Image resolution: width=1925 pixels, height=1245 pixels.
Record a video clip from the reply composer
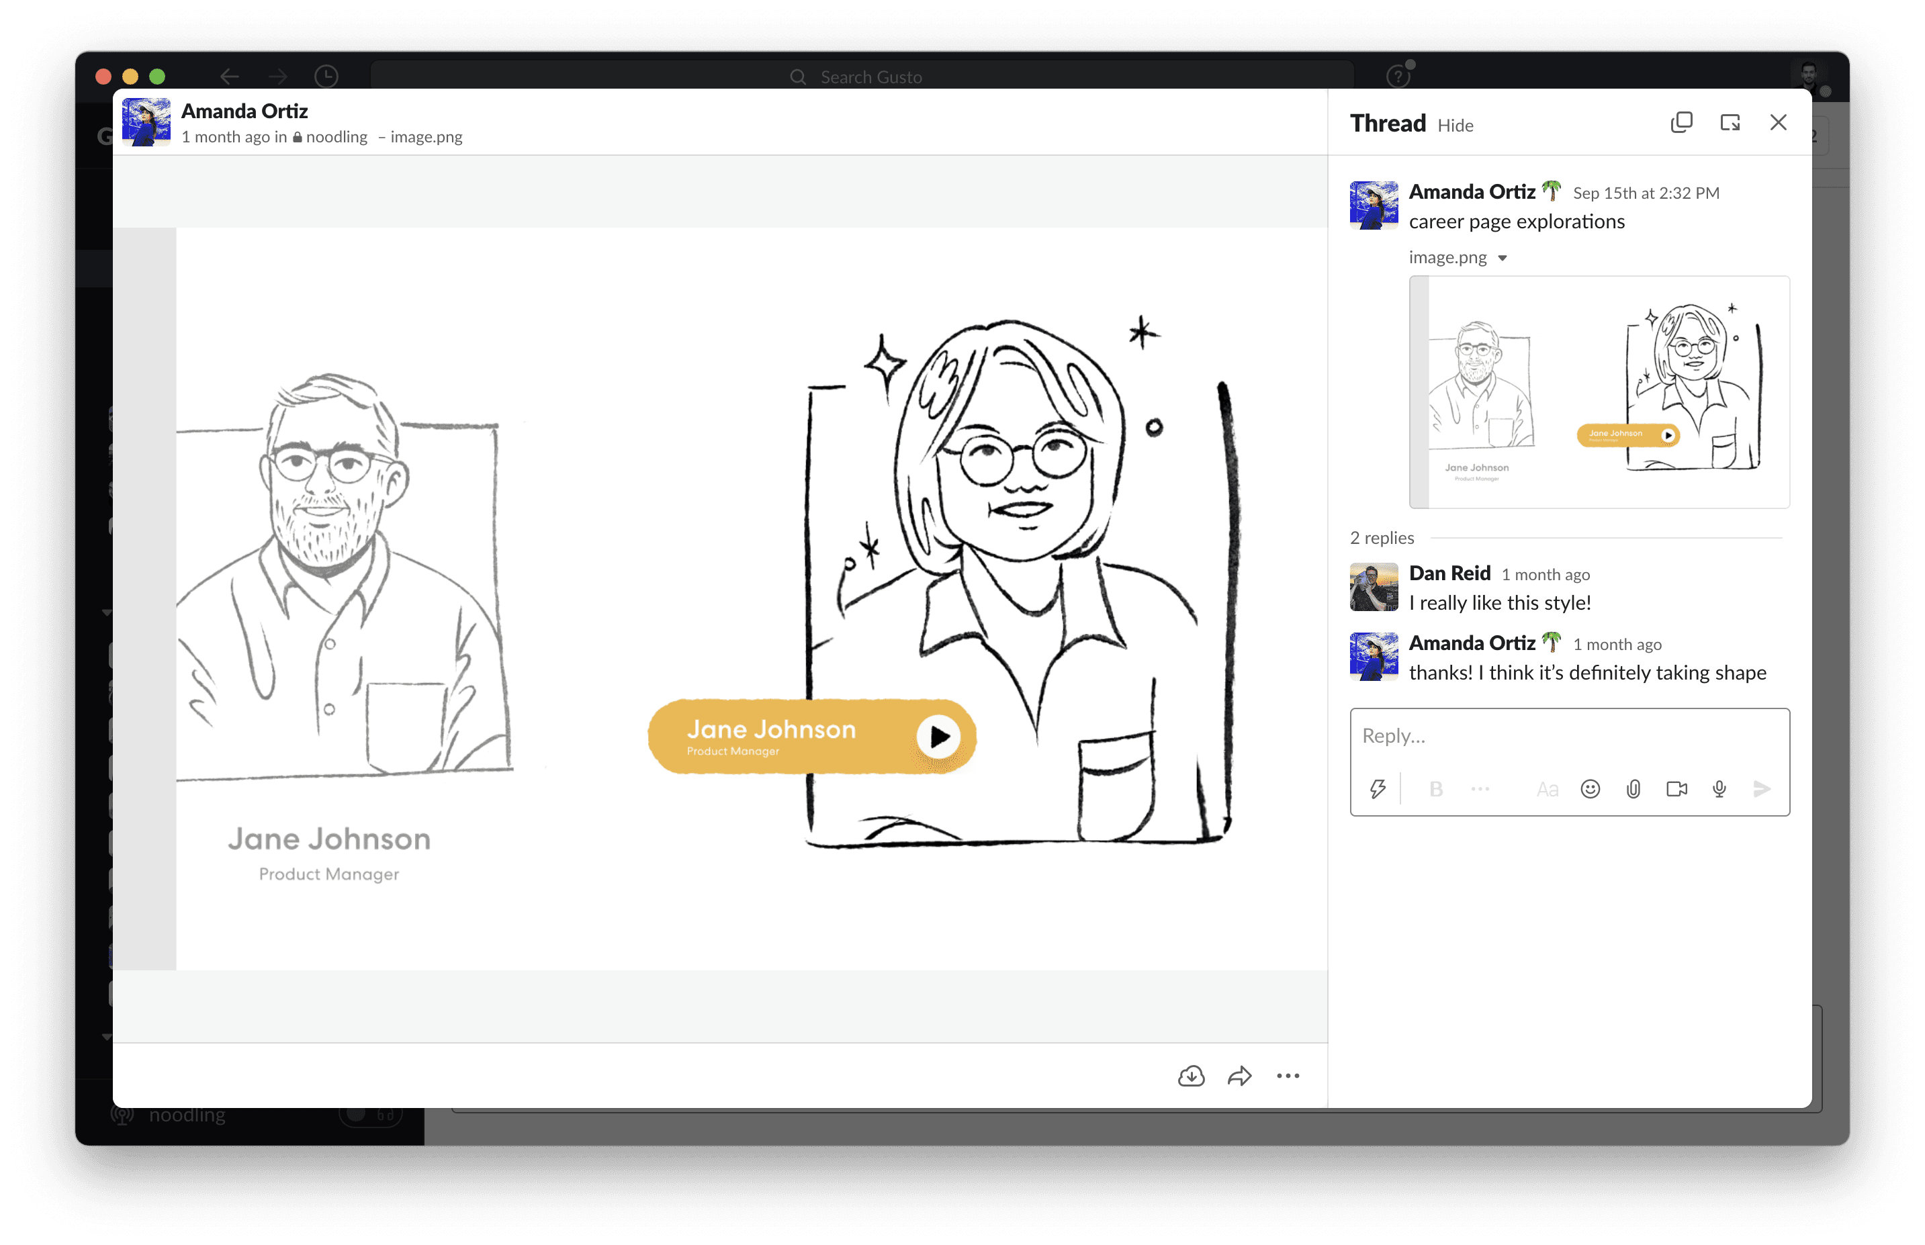(x=1676, y=789)
